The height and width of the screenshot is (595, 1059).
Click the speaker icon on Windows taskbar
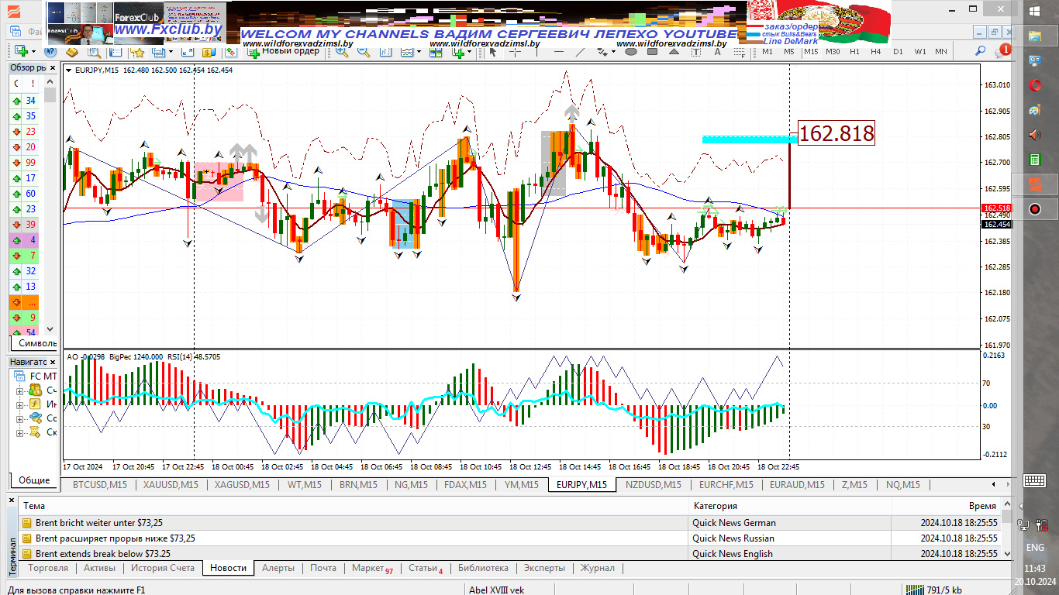coord(1034,135)
